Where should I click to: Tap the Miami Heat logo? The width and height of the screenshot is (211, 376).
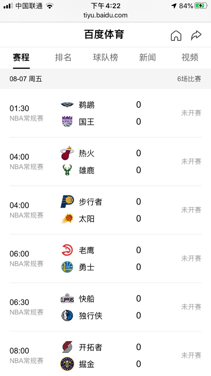[x=67, y=153]
